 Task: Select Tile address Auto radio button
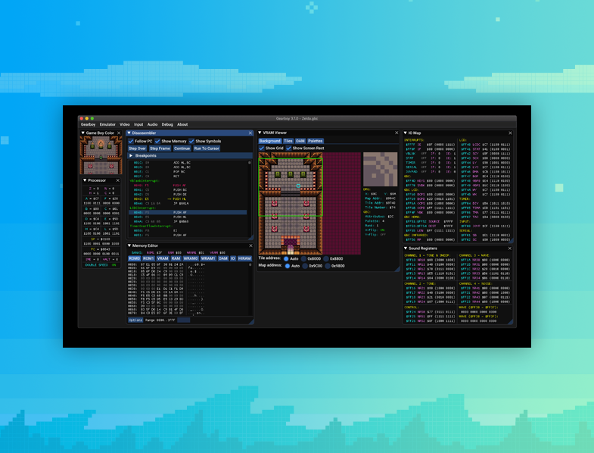pyautogui.click(x=286, y=259)
